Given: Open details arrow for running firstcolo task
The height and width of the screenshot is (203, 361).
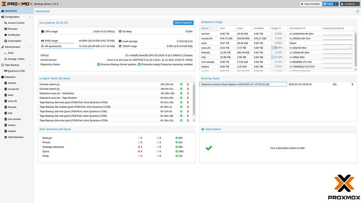Looking at the screenshot, I should (352, 84).
